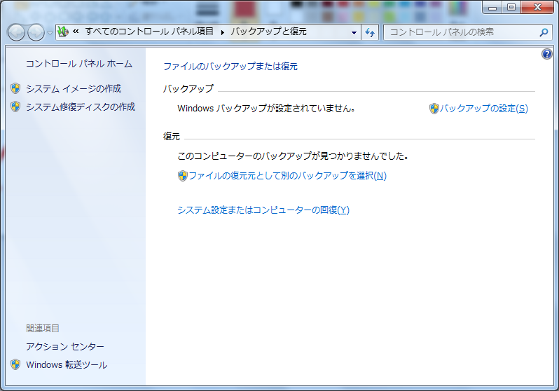Click the Control Panel icon in address bar

coord(63,32)
